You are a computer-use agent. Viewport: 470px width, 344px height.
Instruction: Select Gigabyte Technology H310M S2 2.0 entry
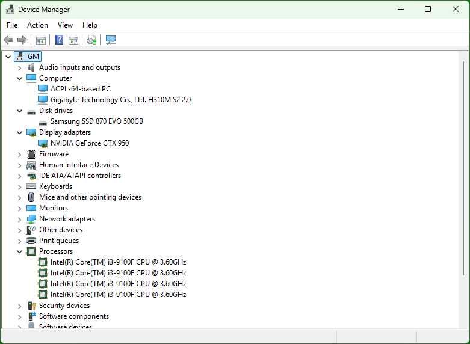pyautogui.click(x=120, y=100)
